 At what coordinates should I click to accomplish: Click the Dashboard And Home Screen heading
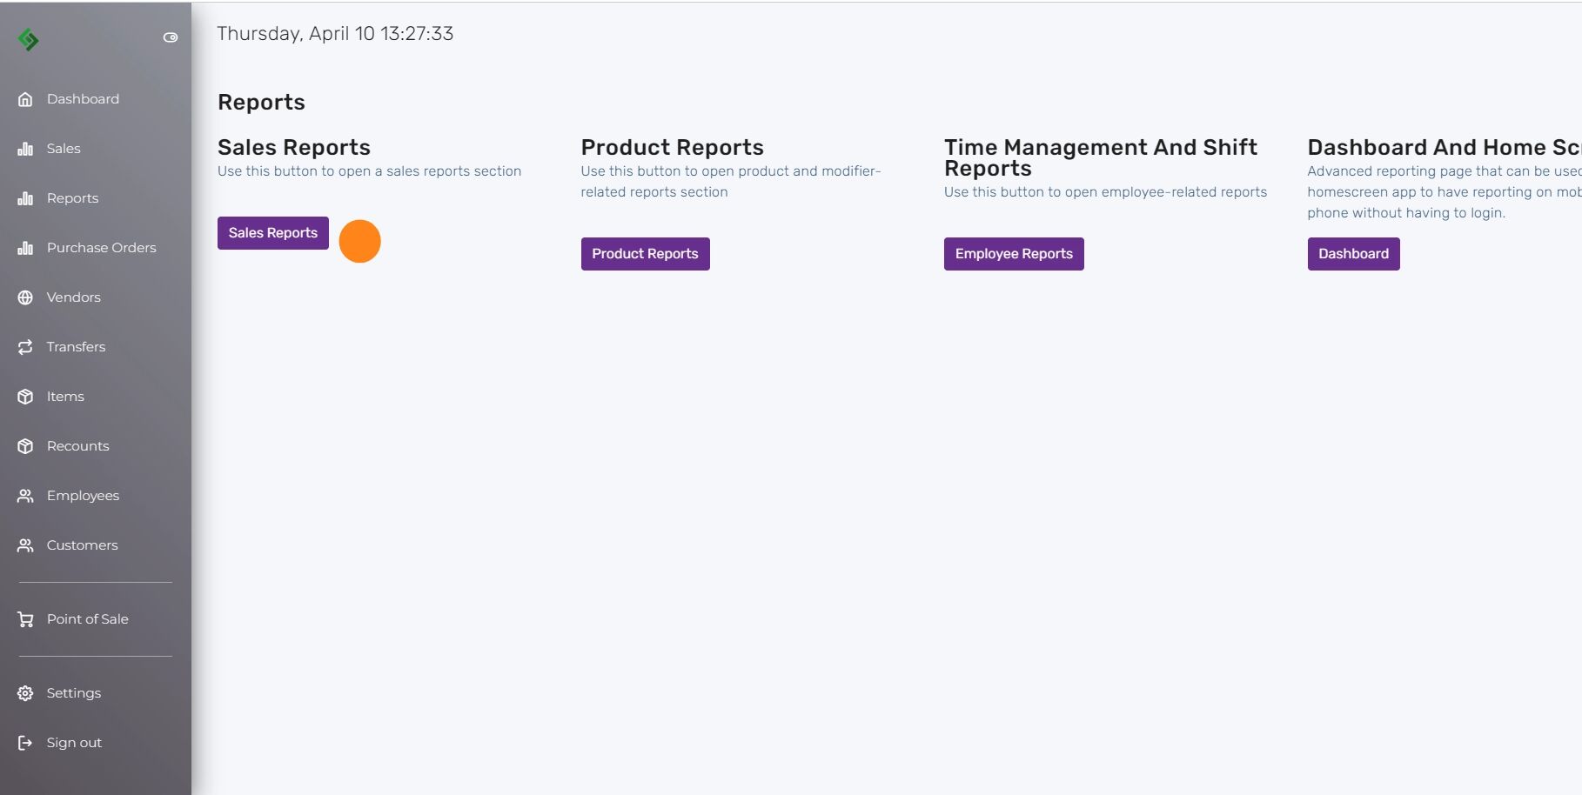tap(1445, 147)
